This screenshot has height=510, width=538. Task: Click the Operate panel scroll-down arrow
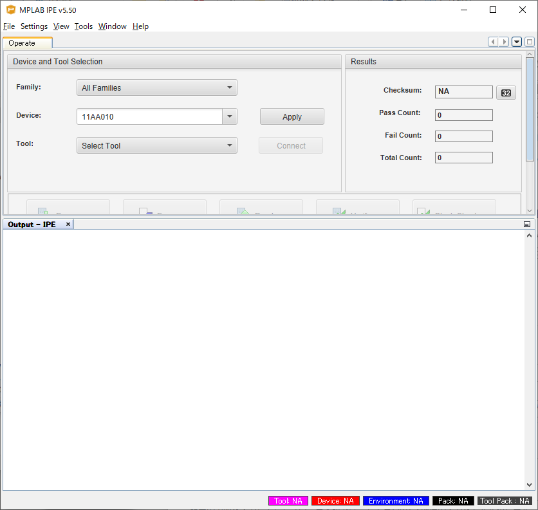(x=530, y=211)
